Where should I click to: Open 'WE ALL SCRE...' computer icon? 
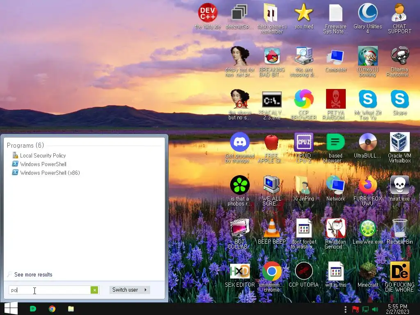coord(272,185)
